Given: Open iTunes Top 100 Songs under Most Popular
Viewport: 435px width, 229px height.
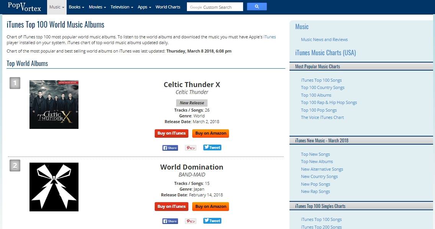Looking at the screenshot, I should tap(321, 80).
